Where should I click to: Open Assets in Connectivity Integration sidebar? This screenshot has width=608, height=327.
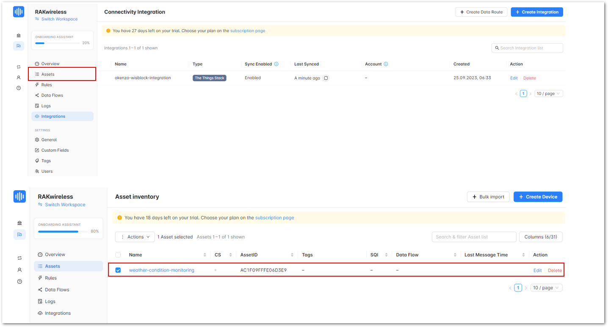pyautogui.click(x=62, y=74)
